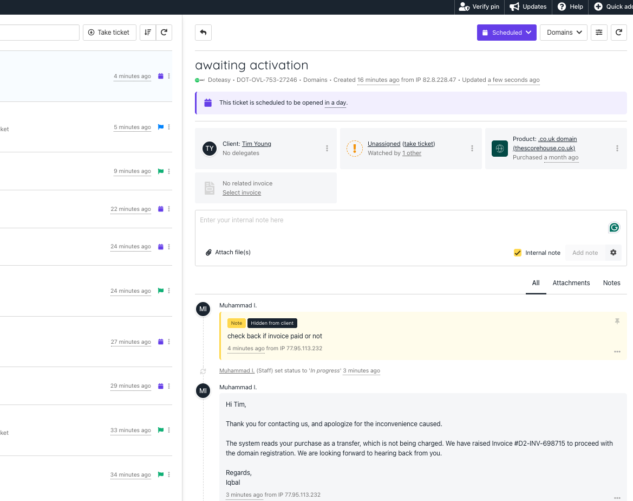The image size is (633, 501).
Task: Switch to the Notes tab
Action: [x=611, y=283]
